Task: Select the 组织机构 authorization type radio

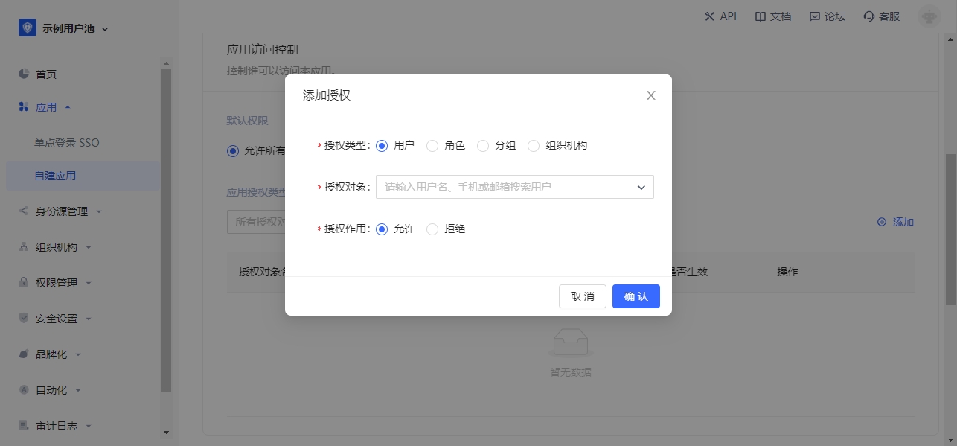Action: (534, 146)
